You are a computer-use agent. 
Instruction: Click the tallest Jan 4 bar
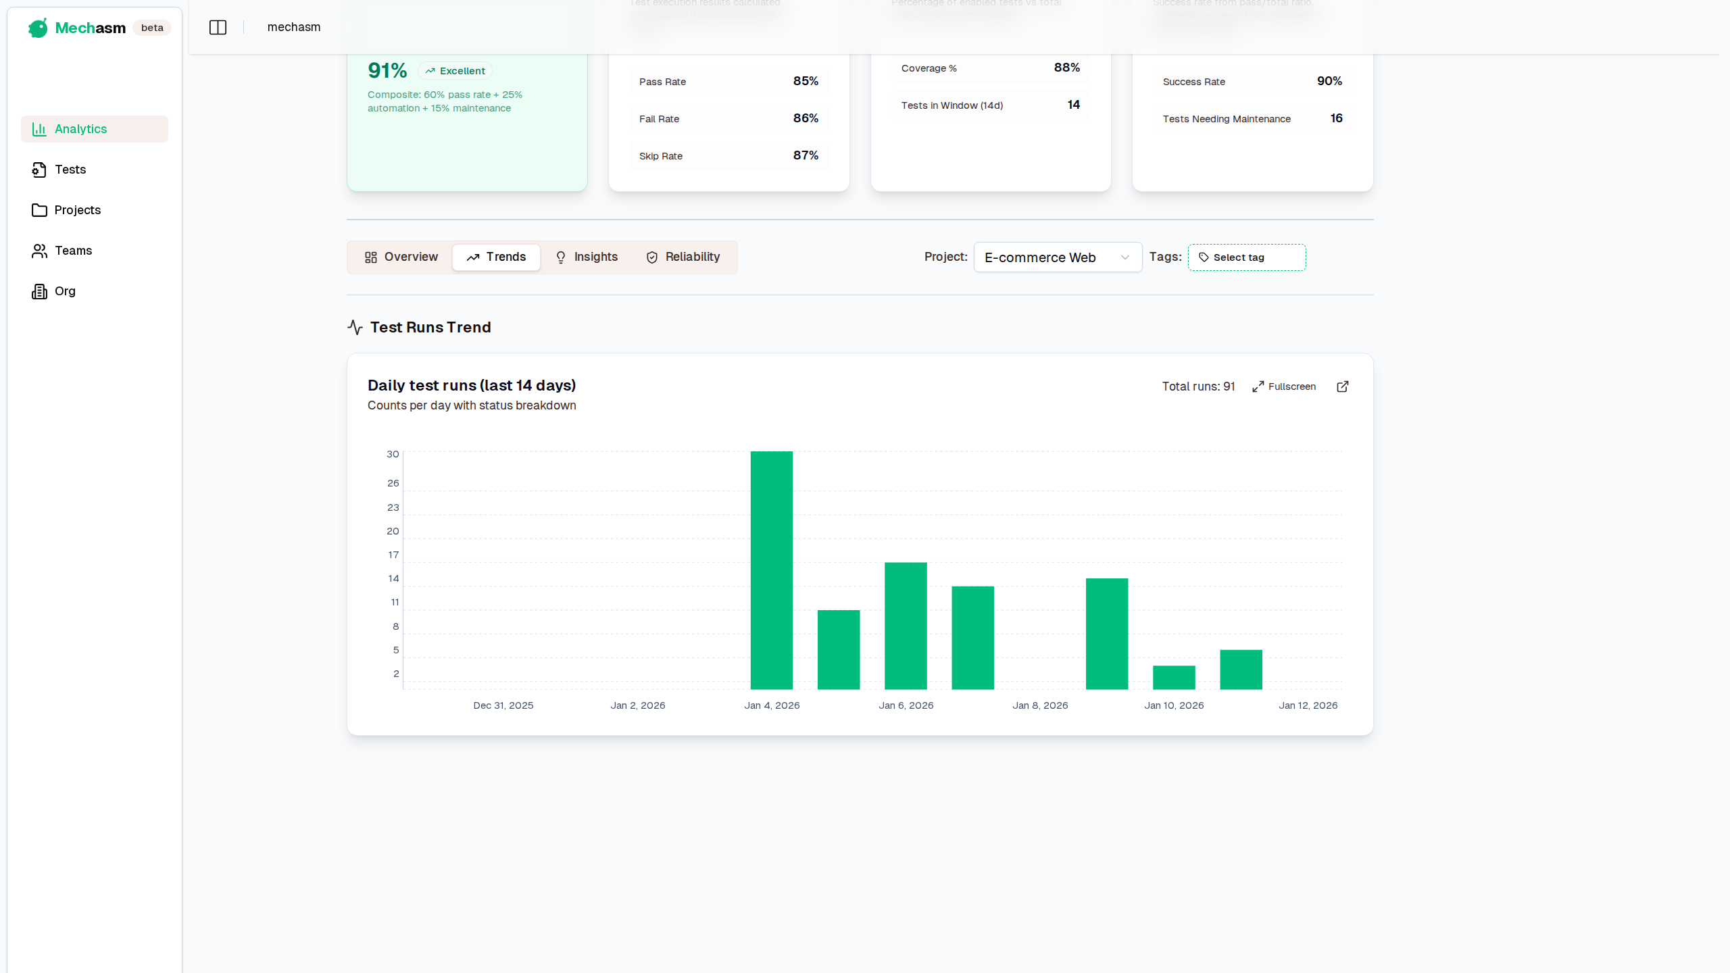(771, 570)
